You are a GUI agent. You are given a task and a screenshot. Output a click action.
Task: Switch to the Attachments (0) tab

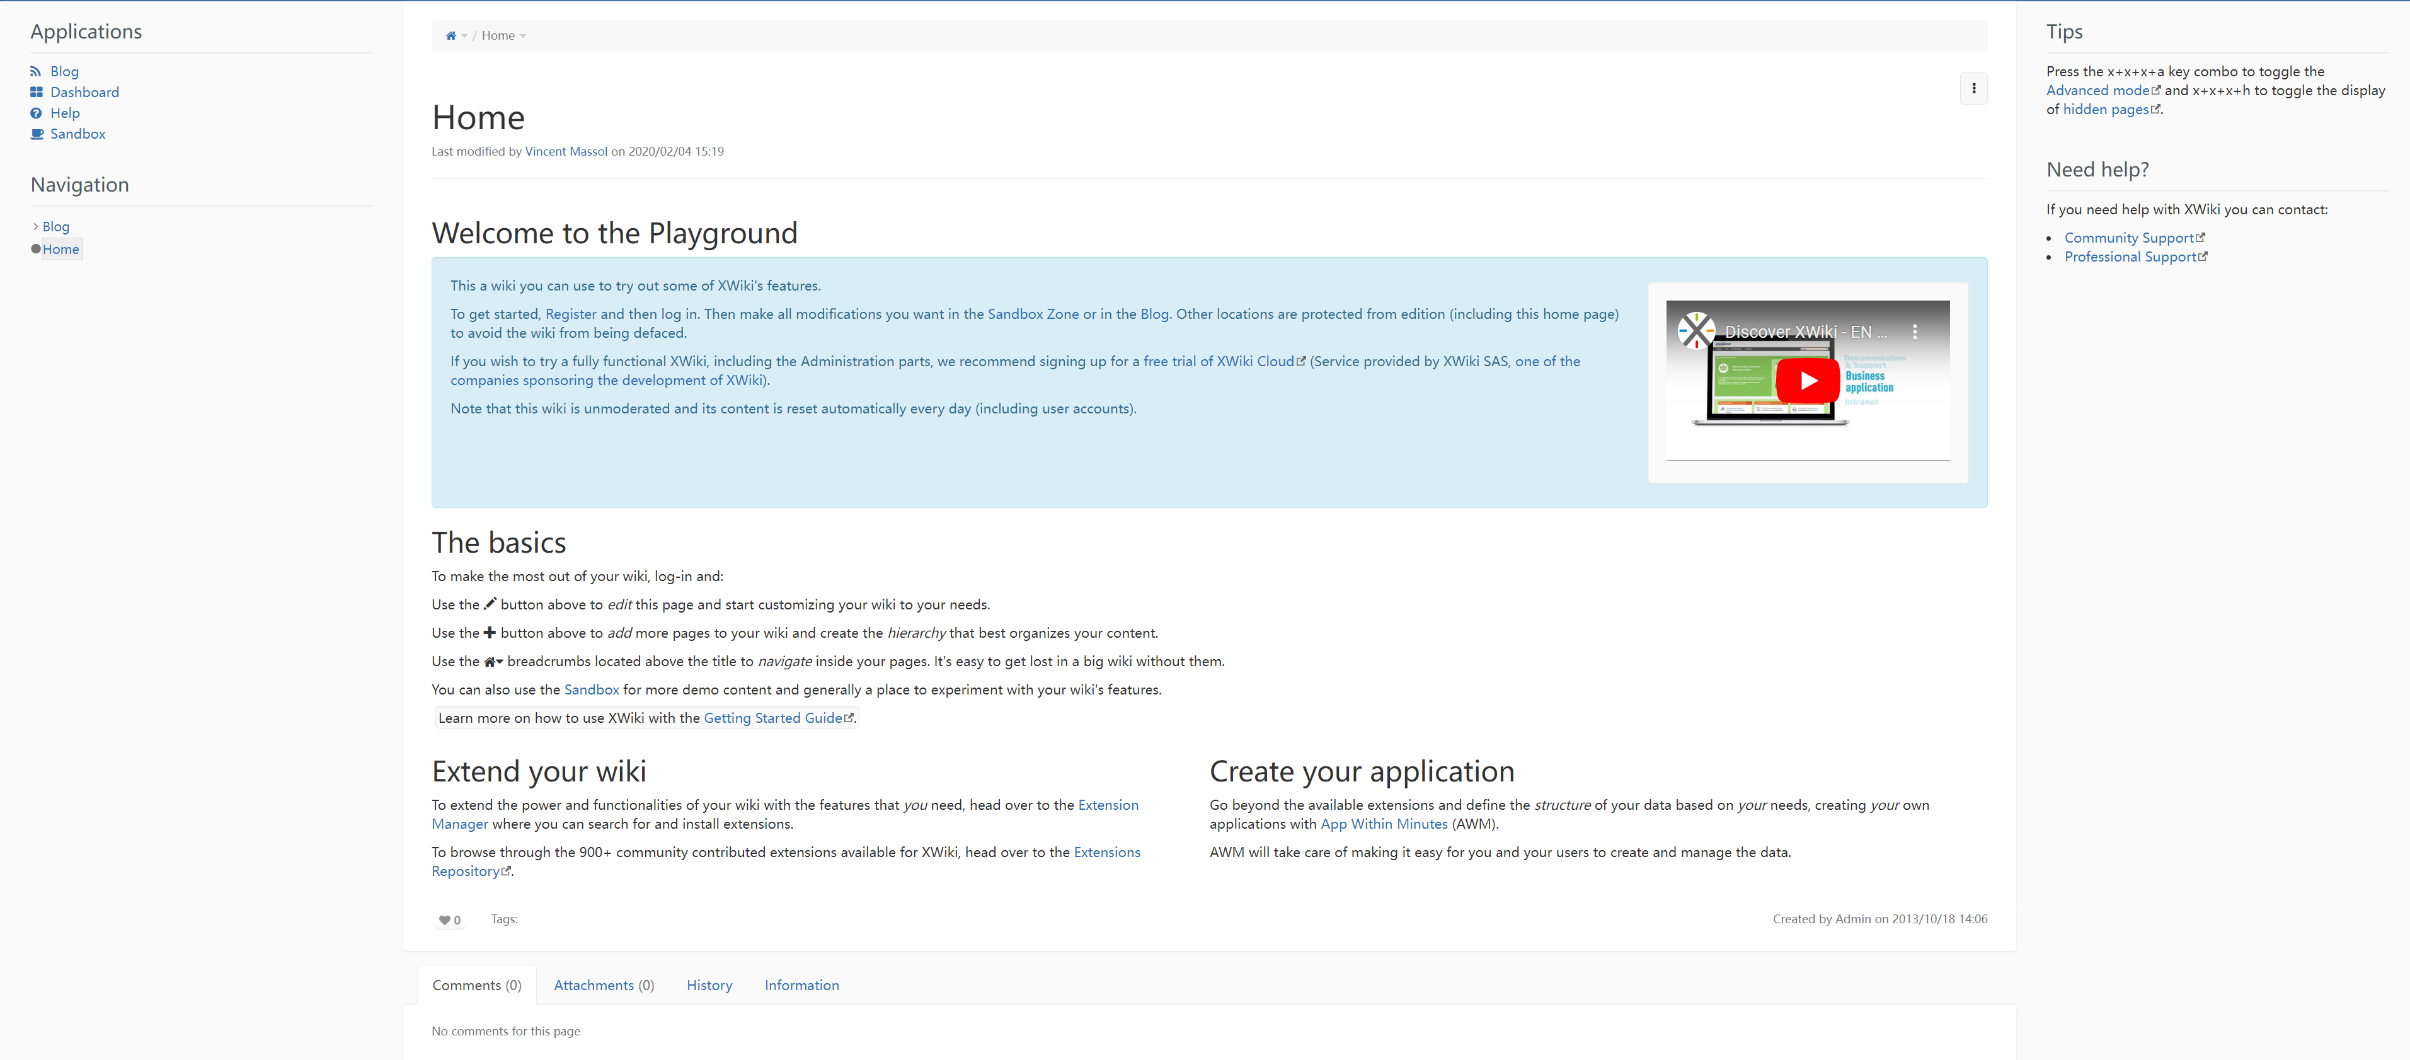604,985
